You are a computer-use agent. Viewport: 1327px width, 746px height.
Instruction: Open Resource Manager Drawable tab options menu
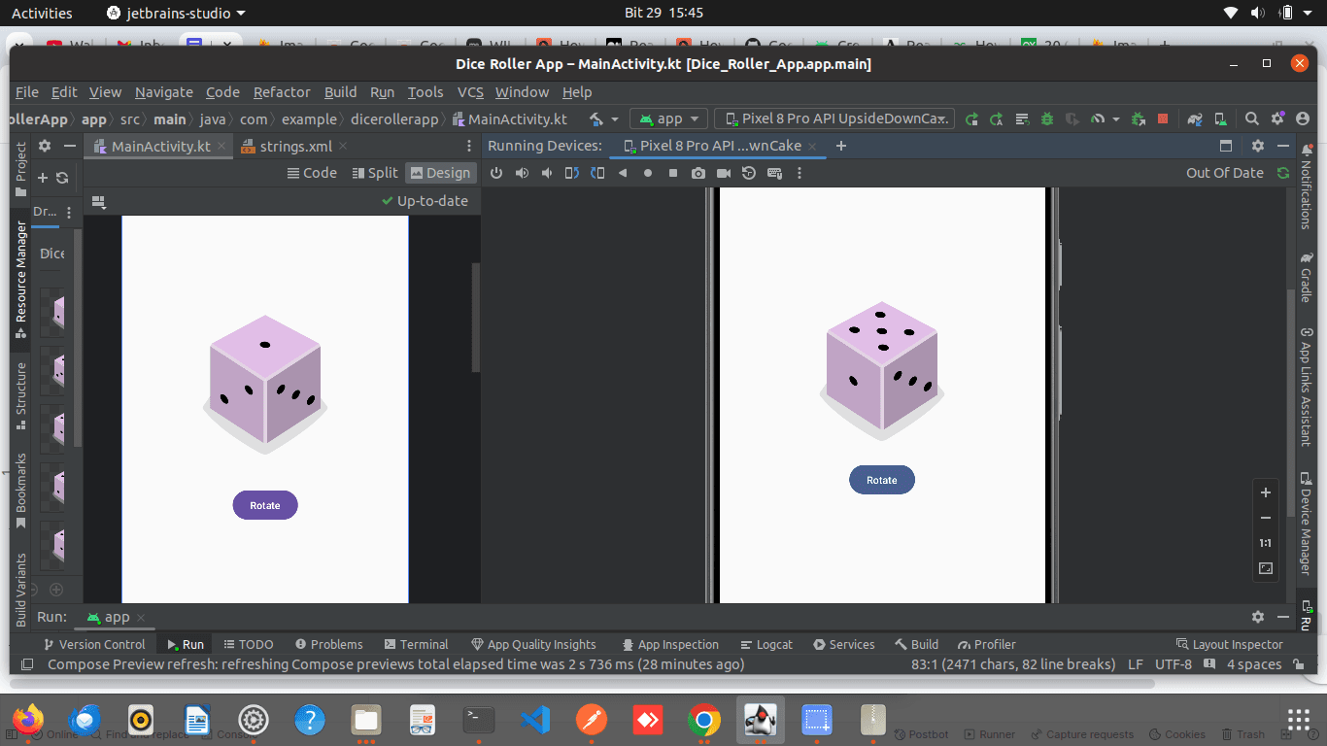click(69, 212)
